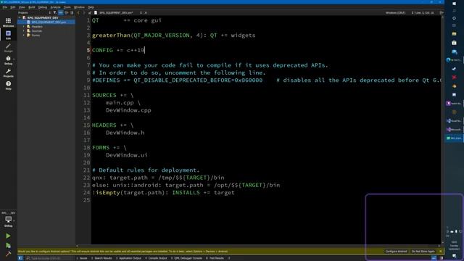Show the QML Debugger Console pane

(x=186, y=258)
